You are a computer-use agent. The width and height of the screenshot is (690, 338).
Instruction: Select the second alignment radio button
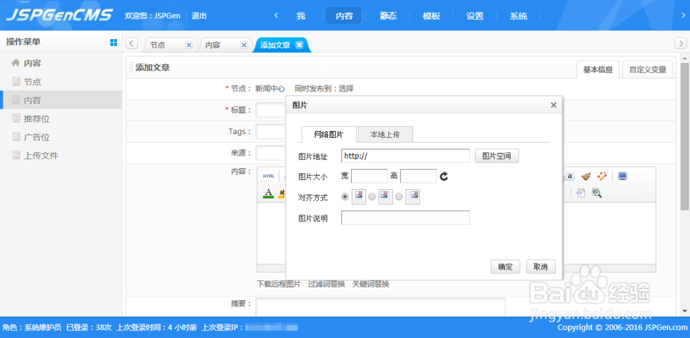(372, 197)
